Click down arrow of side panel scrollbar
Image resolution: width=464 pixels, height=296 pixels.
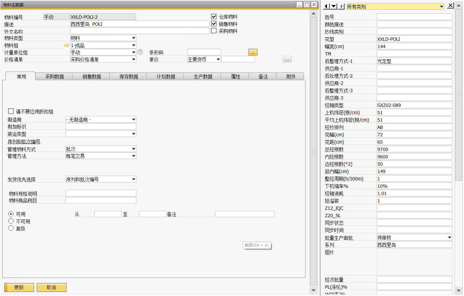[x=459, y=290]
